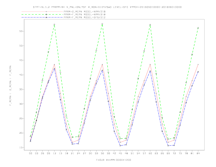Image resolution: width=216 pixels, height=167 pixels.
Task: Click x-axis hour label 54
Action: coord(138,153)
